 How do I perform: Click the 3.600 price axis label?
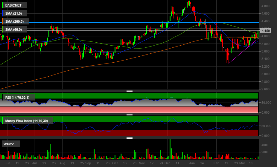coord(266,51)
